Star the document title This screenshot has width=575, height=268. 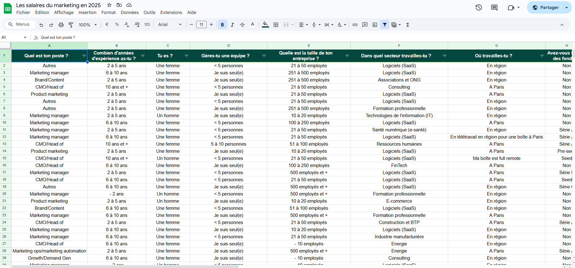(109, 5)
